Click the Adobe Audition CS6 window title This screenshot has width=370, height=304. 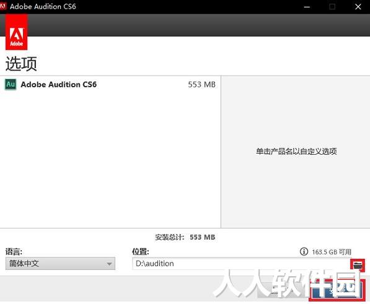pos(43,6)
